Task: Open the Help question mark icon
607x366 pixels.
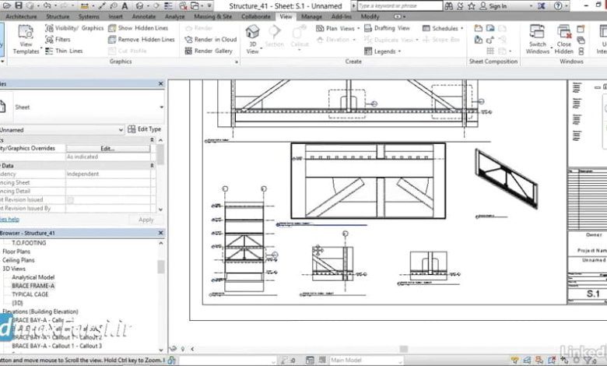Action: tap(558, 5)
